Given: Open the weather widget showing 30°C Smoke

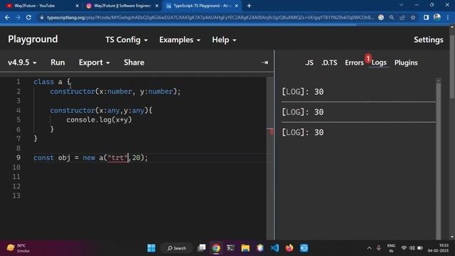Looking at the screenshot, I should 18,248.
